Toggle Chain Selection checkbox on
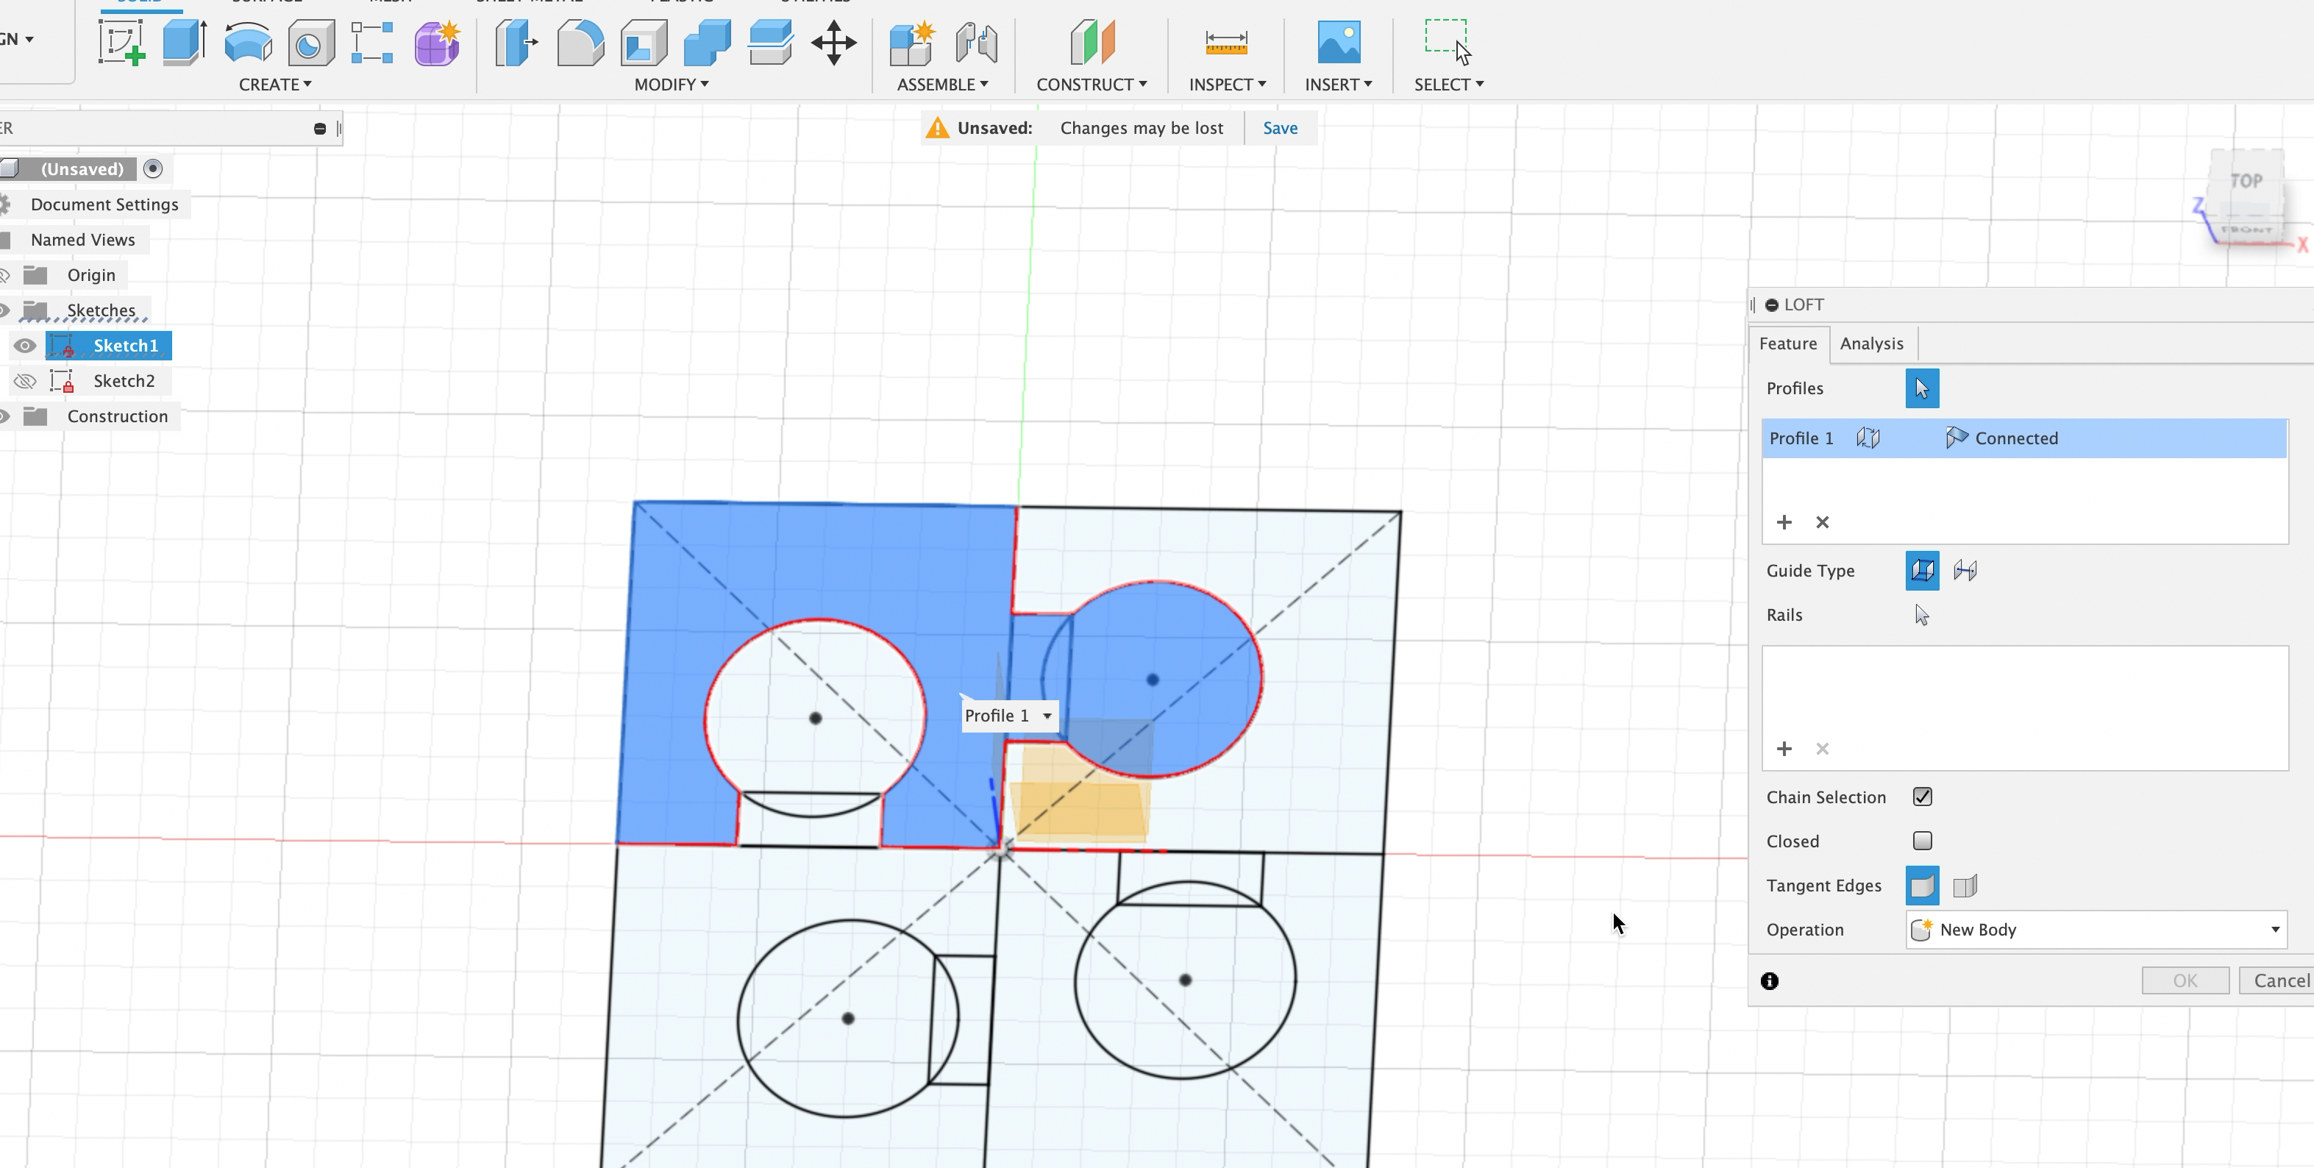Screen dimensions: 2314x1168 click(1923, 796)
